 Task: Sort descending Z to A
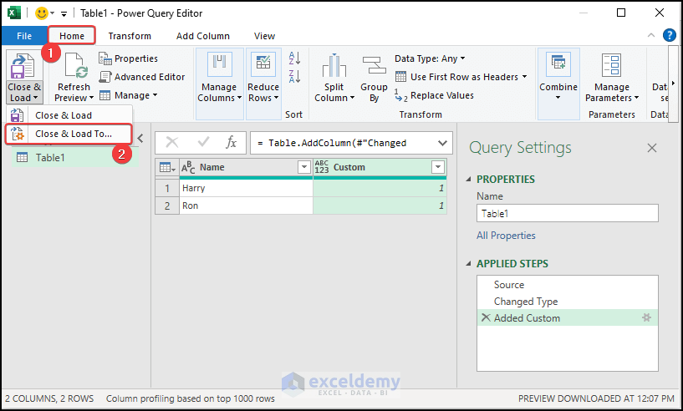pyautogui.click(x=294, y=76)
